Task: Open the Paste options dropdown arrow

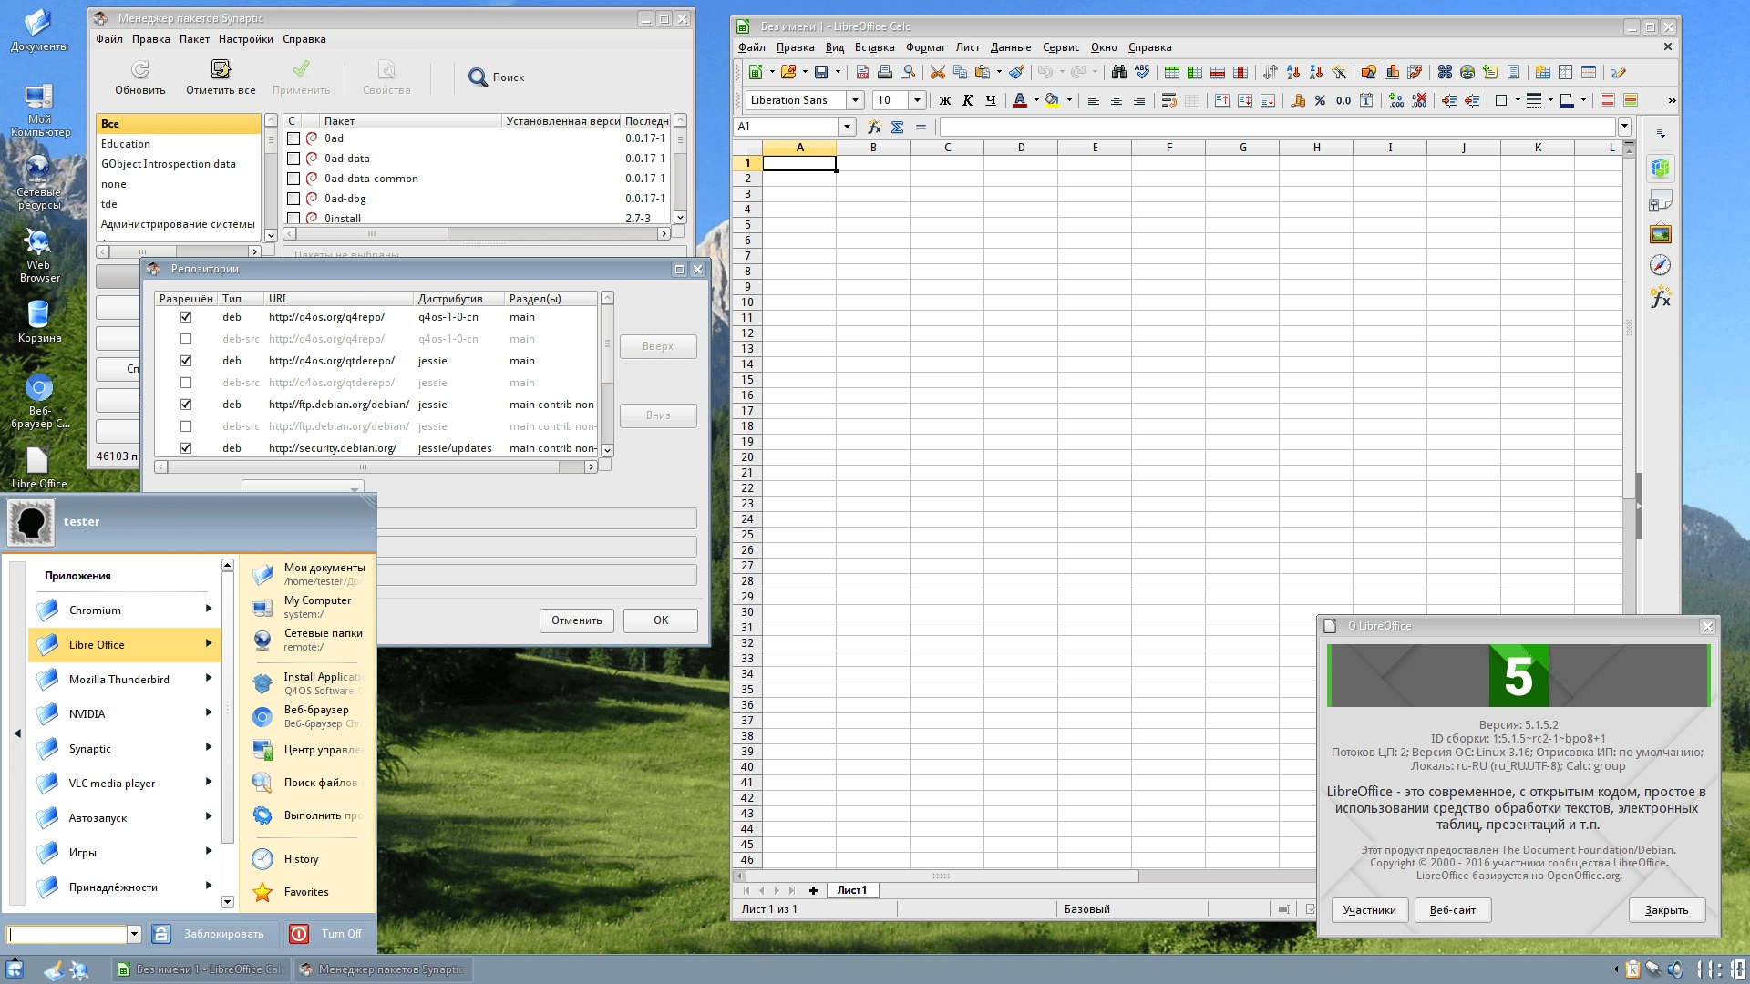Action: coord(999,73)
